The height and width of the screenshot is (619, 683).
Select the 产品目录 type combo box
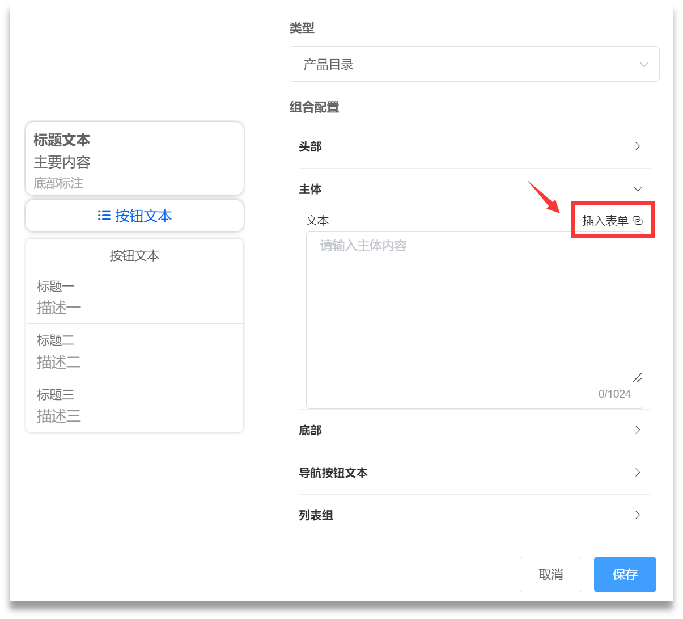(x=465, y=64)
